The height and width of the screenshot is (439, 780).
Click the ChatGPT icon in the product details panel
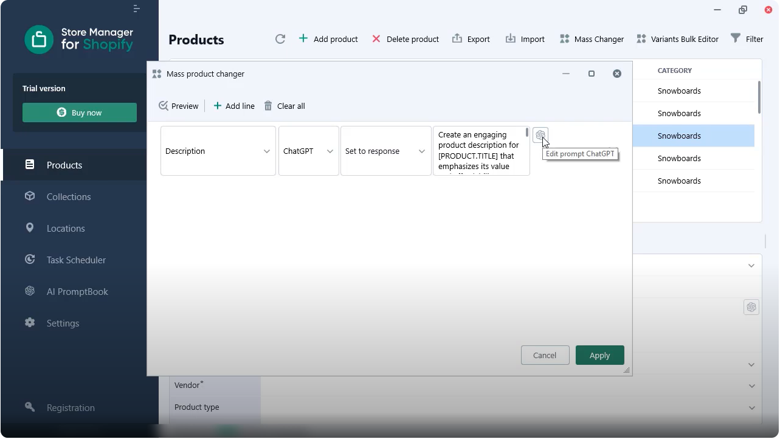tap(751, 307)
